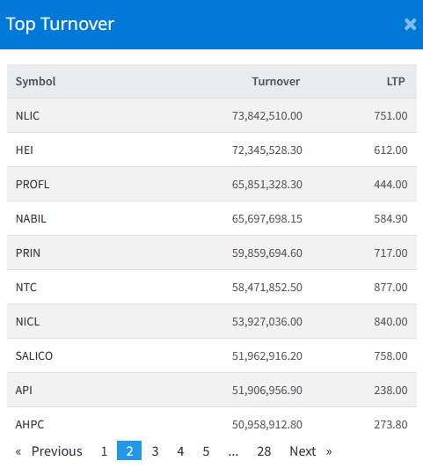
Task: Select the NTC symbol row
Action: pyautogui.click(x=212, y=287)
